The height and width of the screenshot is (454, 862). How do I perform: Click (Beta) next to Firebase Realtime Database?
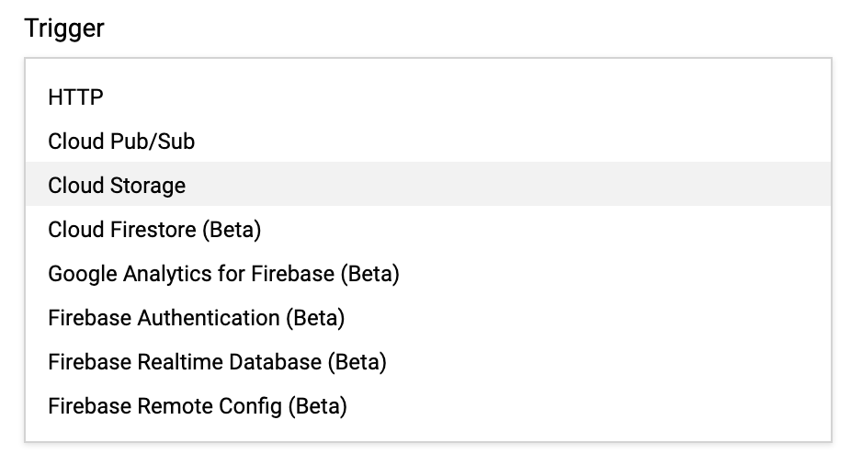[x=357, y=362]
